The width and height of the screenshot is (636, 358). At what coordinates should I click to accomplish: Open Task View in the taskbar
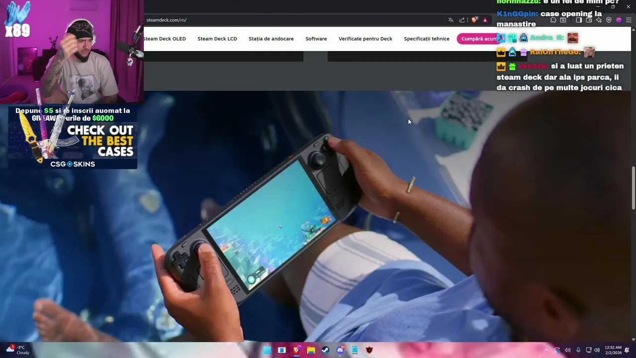pyautogui.click(x=282, y=350)
